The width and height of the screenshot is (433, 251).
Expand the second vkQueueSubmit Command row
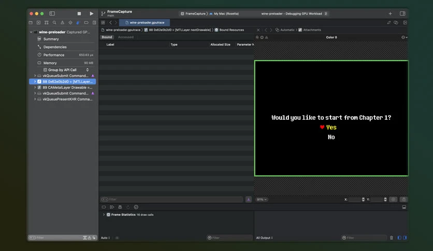click(x=35, y=93)
